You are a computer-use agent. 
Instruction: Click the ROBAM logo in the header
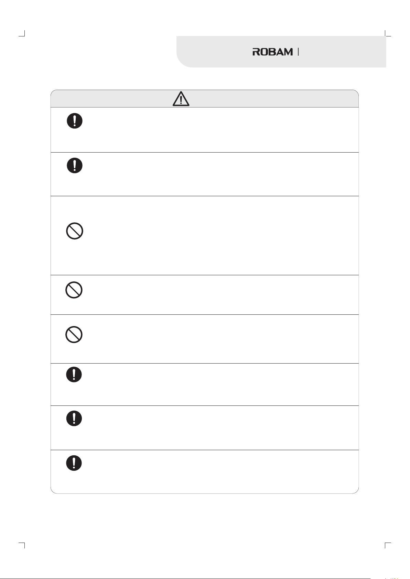click(273, 52)
